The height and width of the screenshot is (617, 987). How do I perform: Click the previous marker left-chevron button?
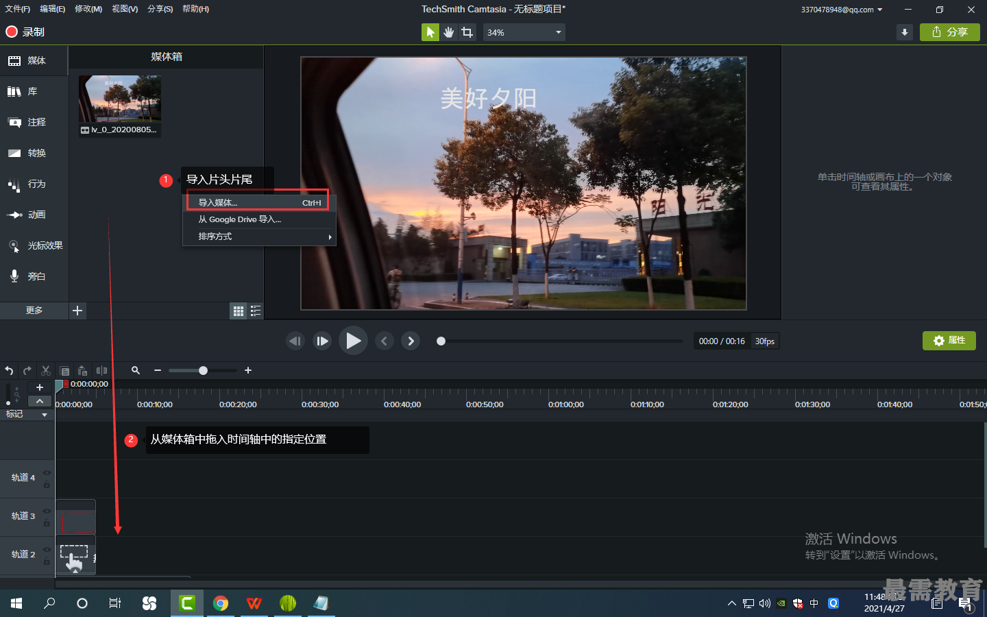pyautogui.click(x=385, y=341)
